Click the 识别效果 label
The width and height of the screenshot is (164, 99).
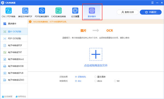64,77
